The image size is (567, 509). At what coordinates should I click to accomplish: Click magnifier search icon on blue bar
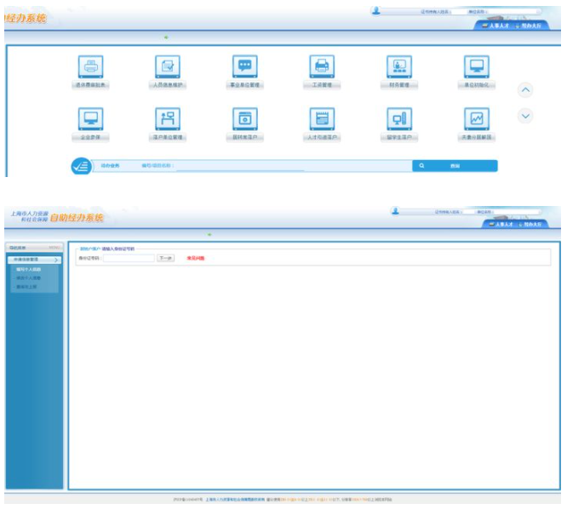point(421,166)
